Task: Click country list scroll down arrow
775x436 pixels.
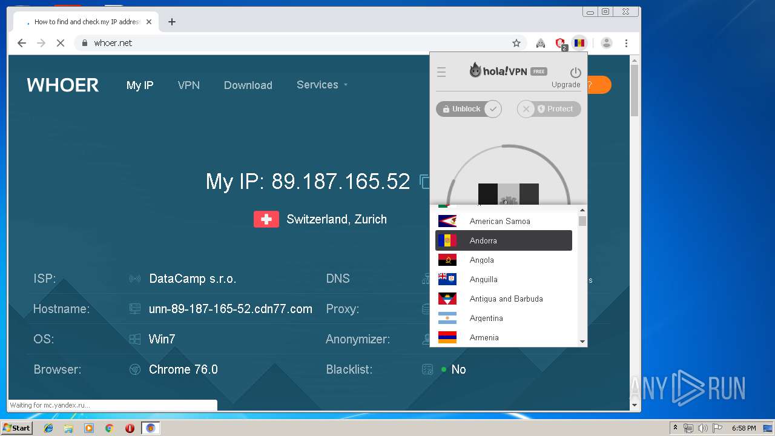Action: tap(582, 342)
